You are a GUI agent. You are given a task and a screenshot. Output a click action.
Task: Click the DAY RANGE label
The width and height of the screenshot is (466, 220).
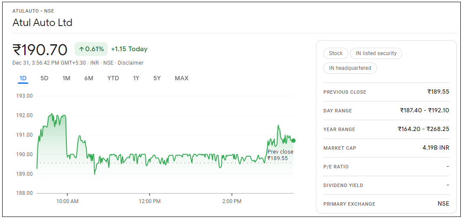pos(338,111)
